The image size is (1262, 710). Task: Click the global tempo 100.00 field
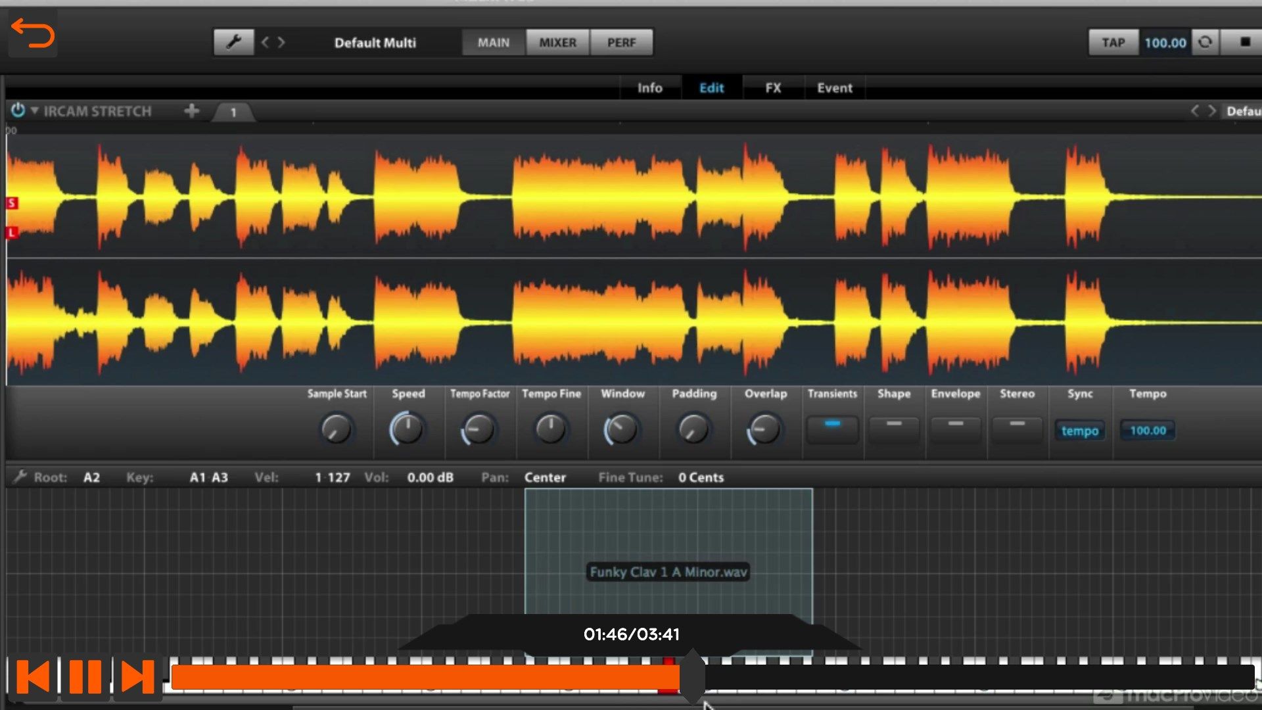click(1165, 43)
